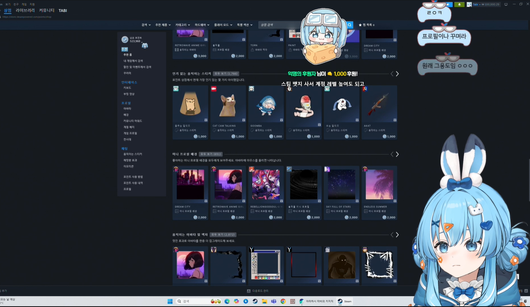Open Chrome from the Windows taskbar
The height and width of the screenshot is (307, 530).
tap(283, 301)
